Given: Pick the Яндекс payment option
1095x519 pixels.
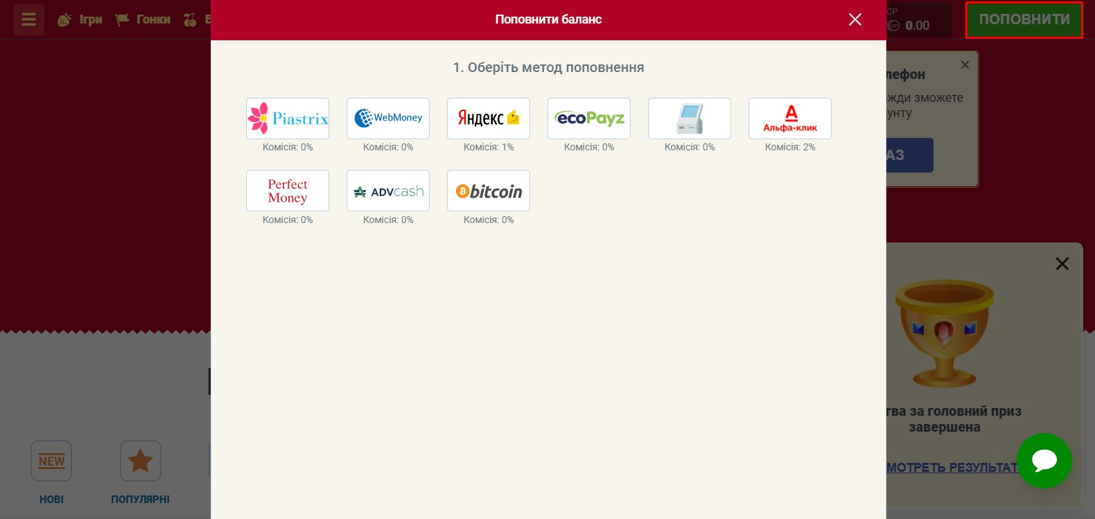Looking at the screenshot, I should pyautogui.click(x=489, y=118).
